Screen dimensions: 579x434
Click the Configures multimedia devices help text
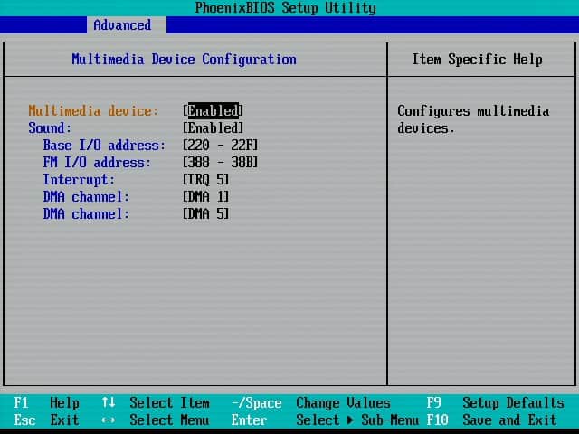coord(473,119)
